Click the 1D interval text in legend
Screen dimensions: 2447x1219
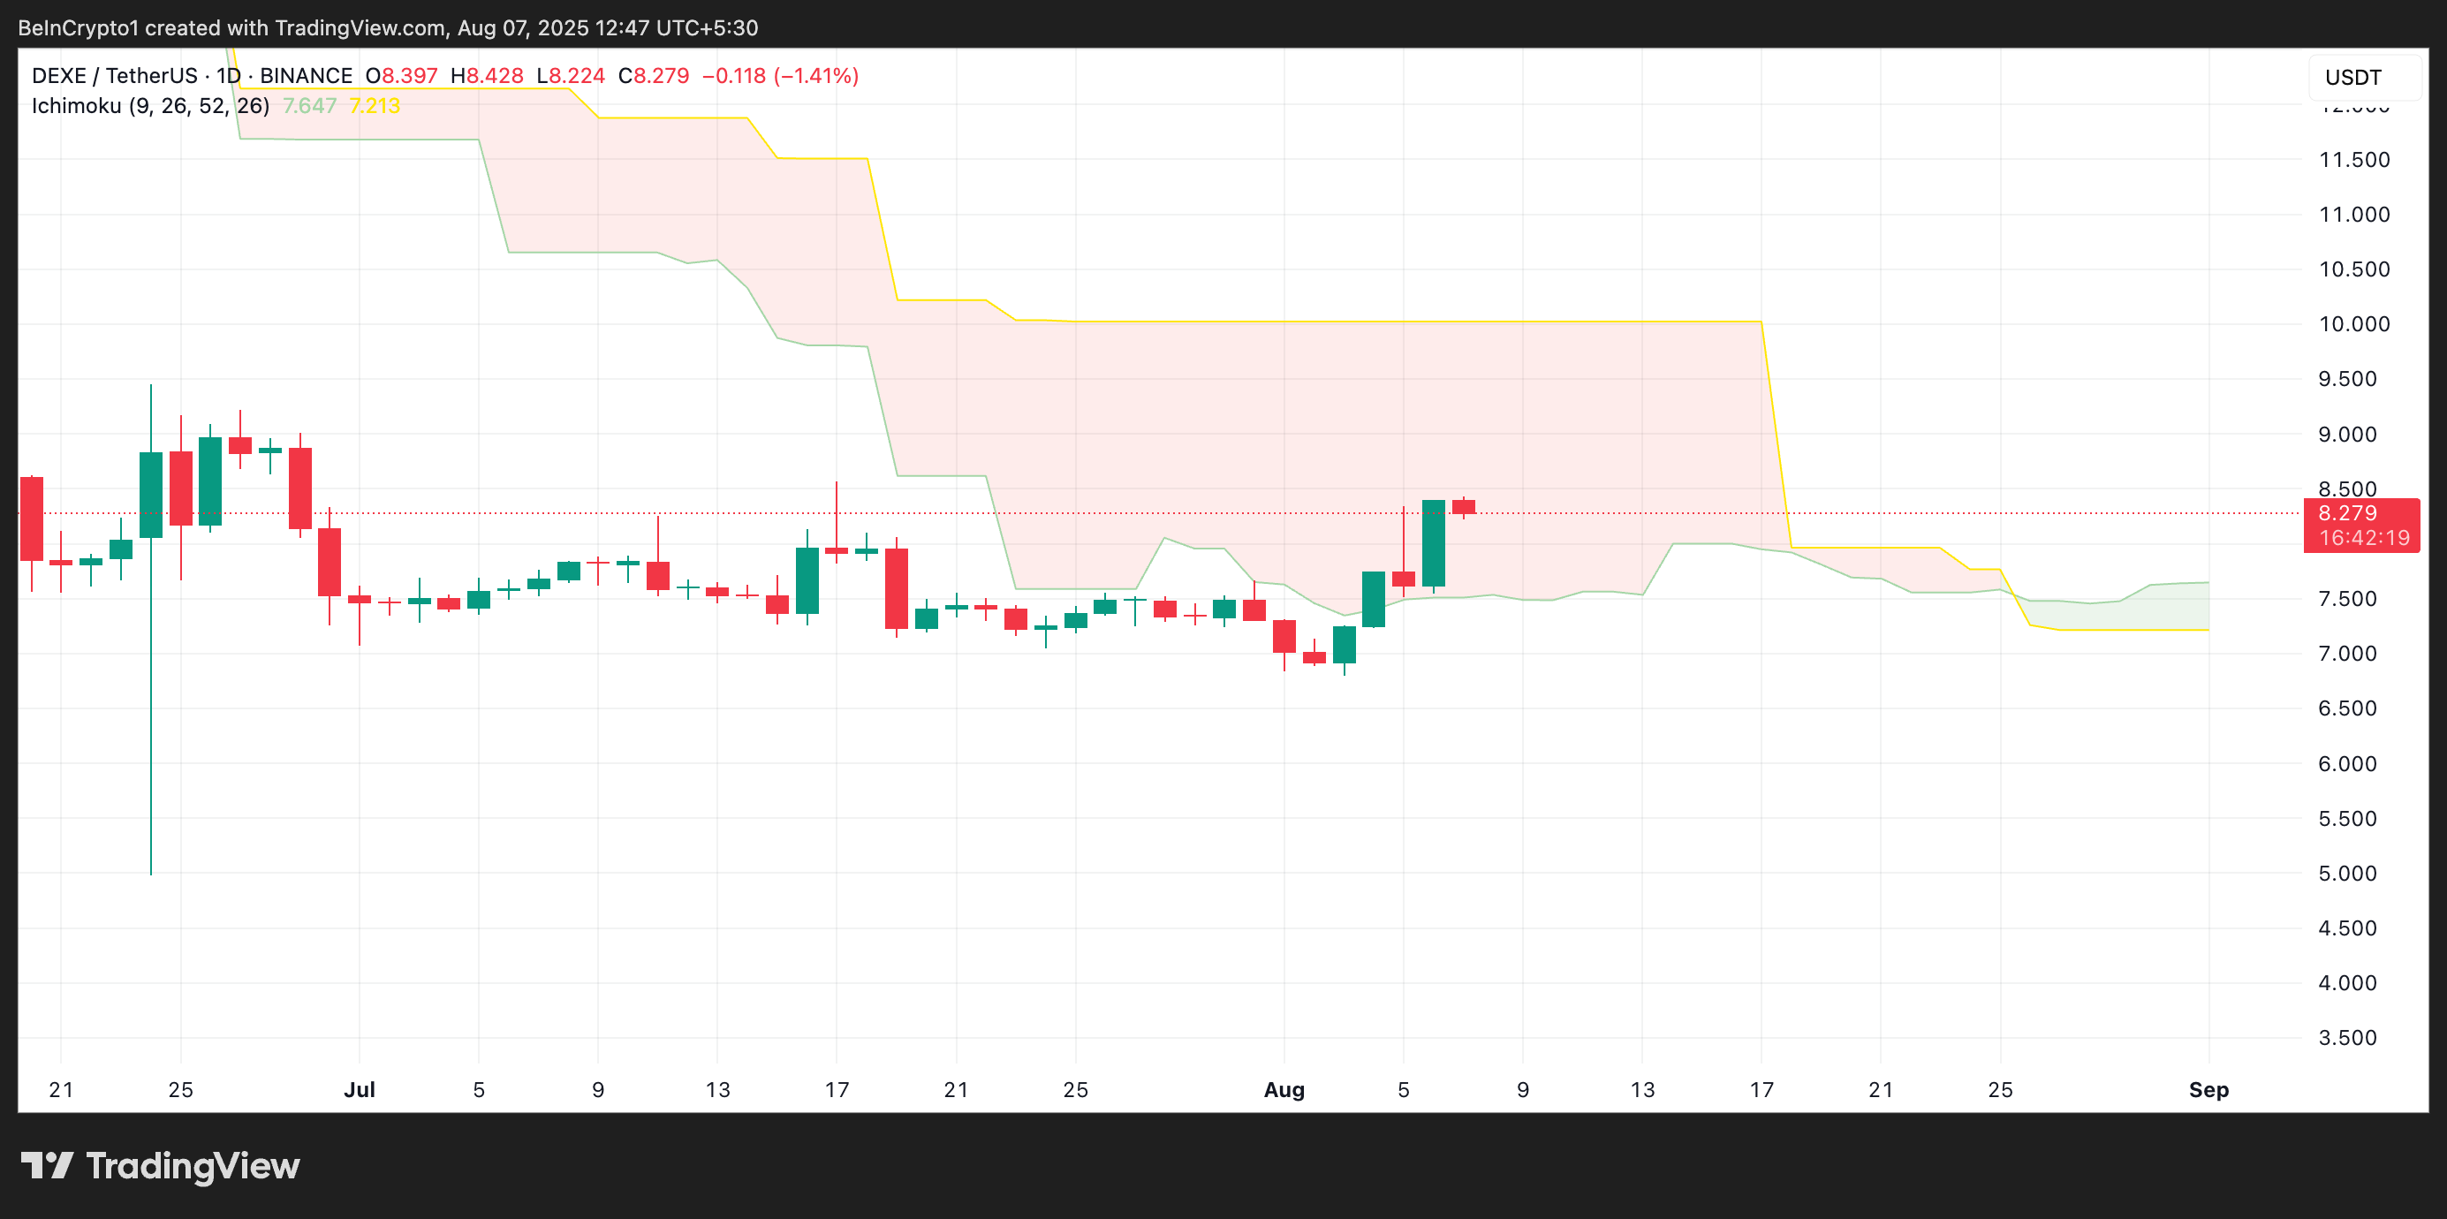[x=228, y=76]
